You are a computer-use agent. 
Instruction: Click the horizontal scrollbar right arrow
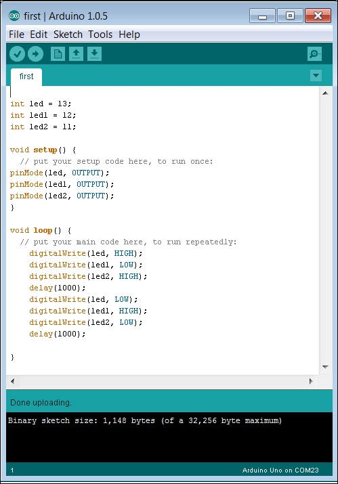(311, 381)
